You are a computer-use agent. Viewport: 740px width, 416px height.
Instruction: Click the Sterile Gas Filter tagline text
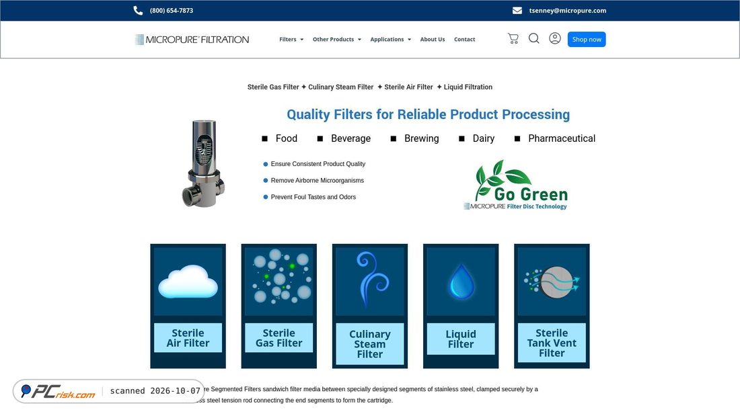(273, 87)
